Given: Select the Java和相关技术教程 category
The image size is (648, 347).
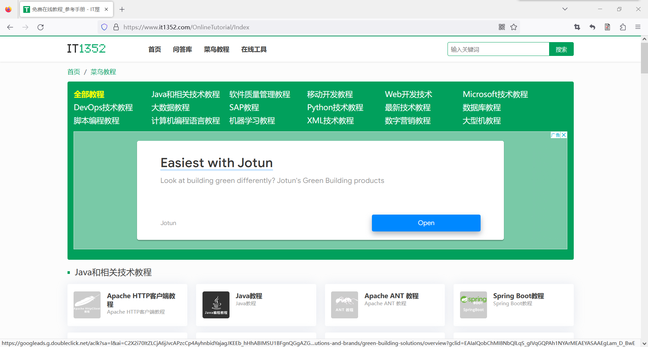Looking at the screenshot, I should click(x=186, y=94).
